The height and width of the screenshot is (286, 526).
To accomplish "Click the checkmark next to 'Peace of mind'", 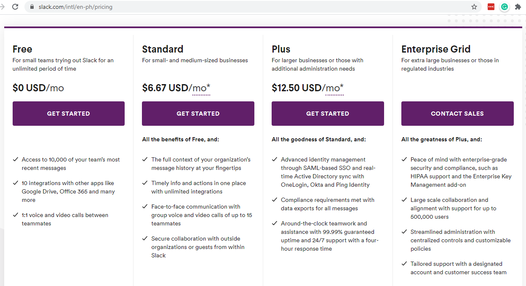I will click(x=404, y=159).
